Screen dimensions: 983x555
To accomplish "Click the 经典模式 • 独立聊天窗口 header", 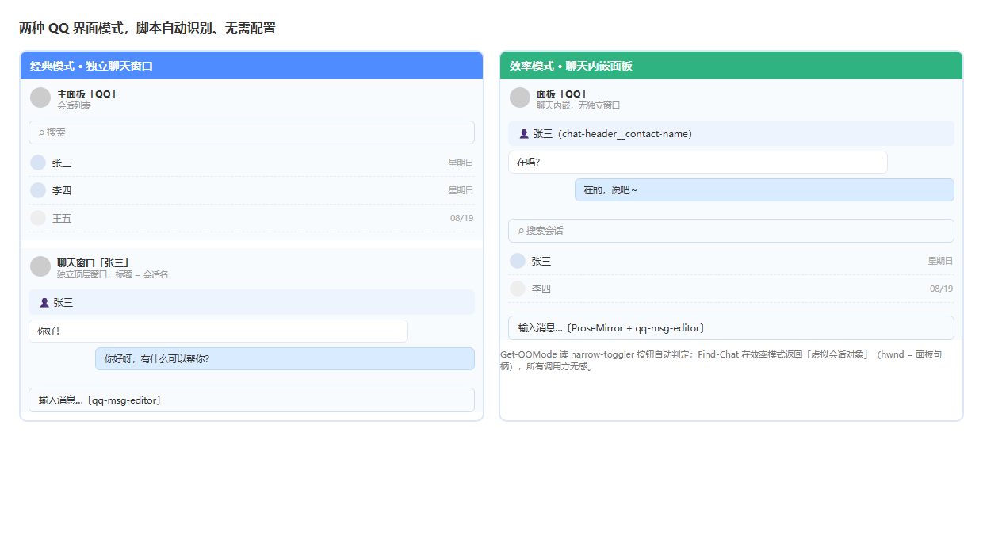I will tap(251, 66).
